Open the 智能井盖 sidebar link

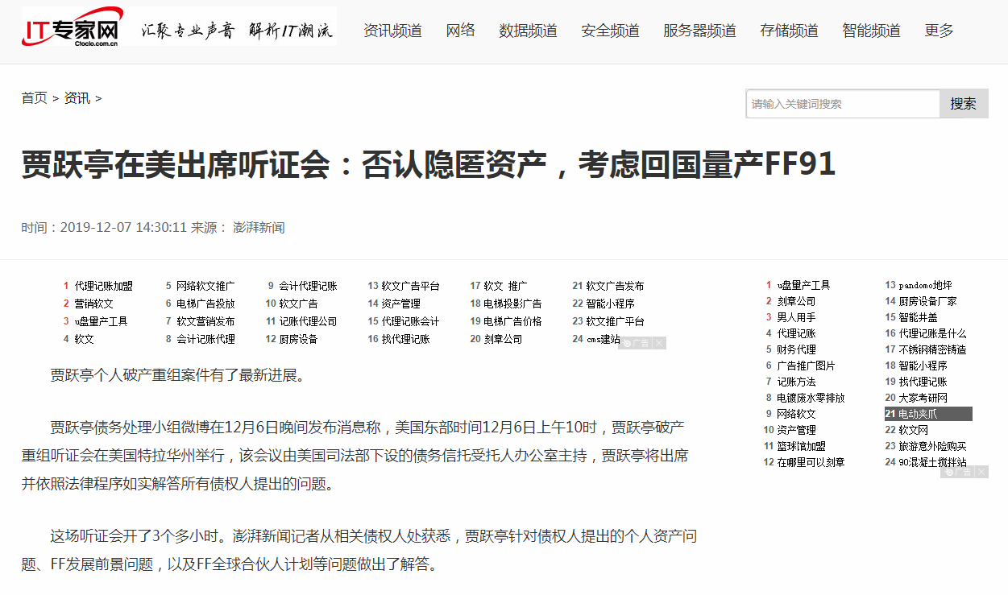918,317
